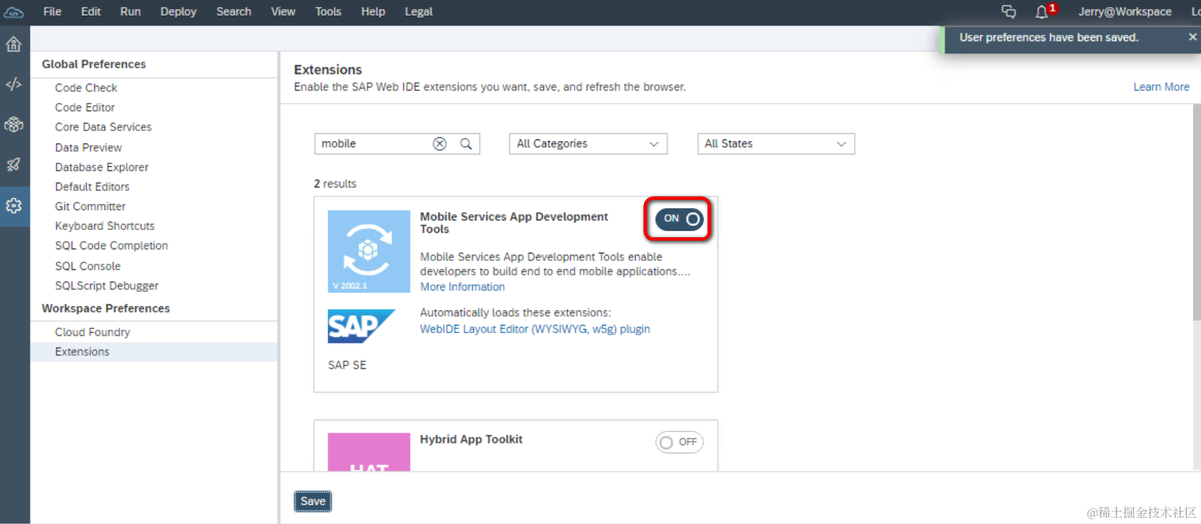Click the Workspace Preferences heading
The image size is (1201, 524).
(x=106, y=308)
